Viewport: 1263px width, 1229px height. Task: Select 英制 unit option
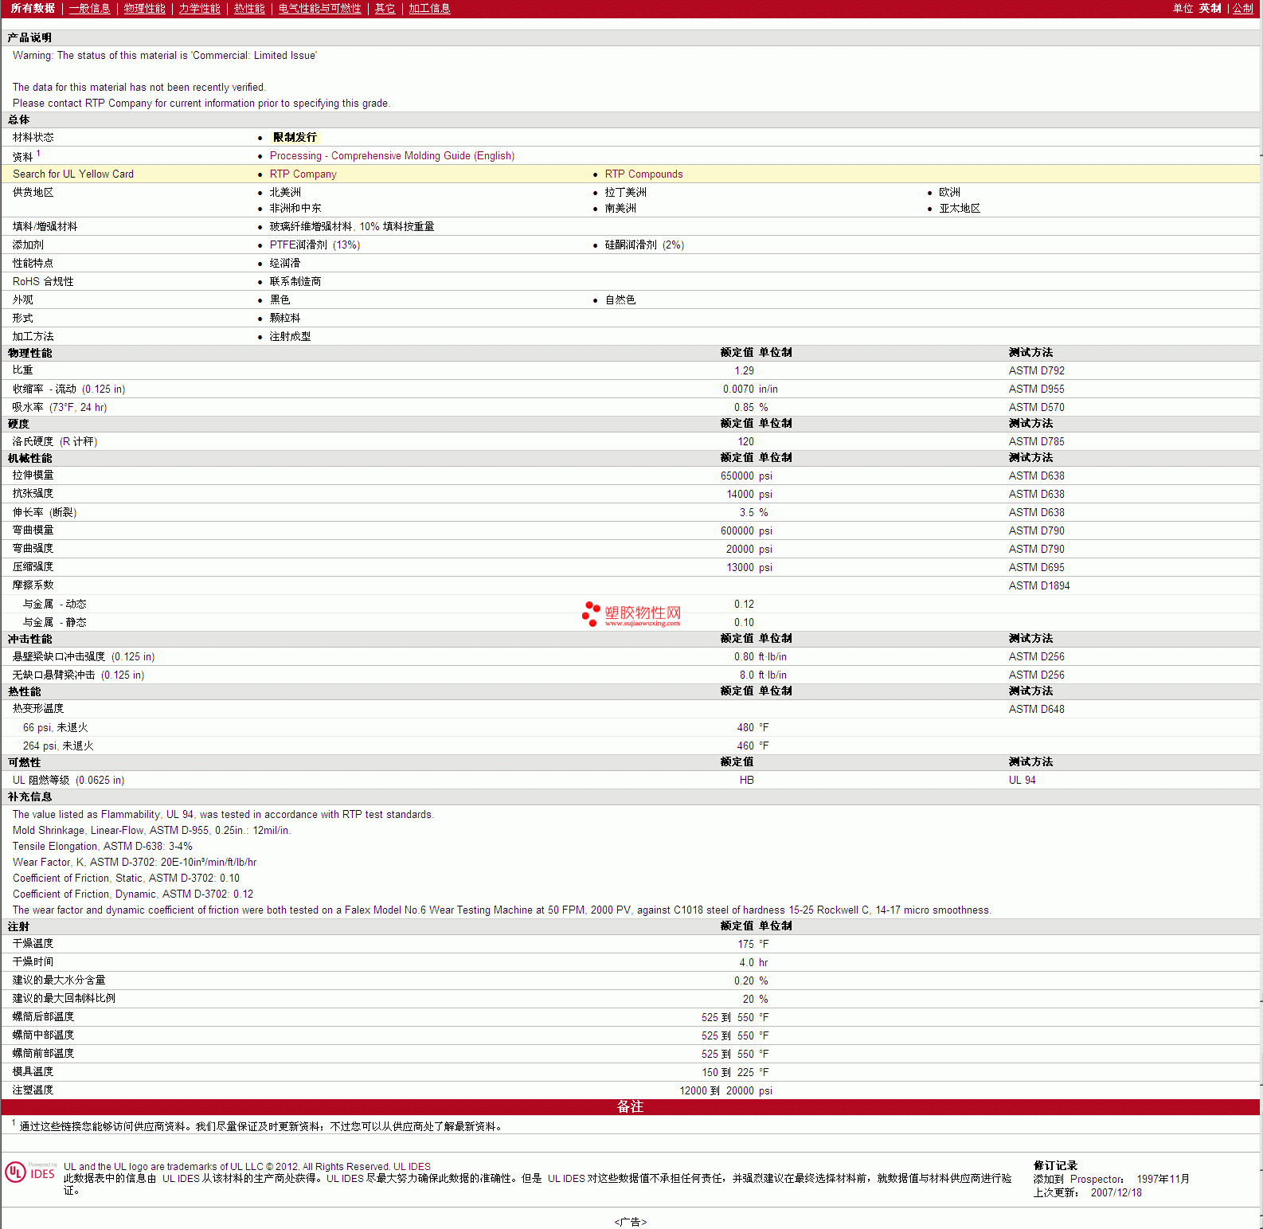tap(1210, 8)
